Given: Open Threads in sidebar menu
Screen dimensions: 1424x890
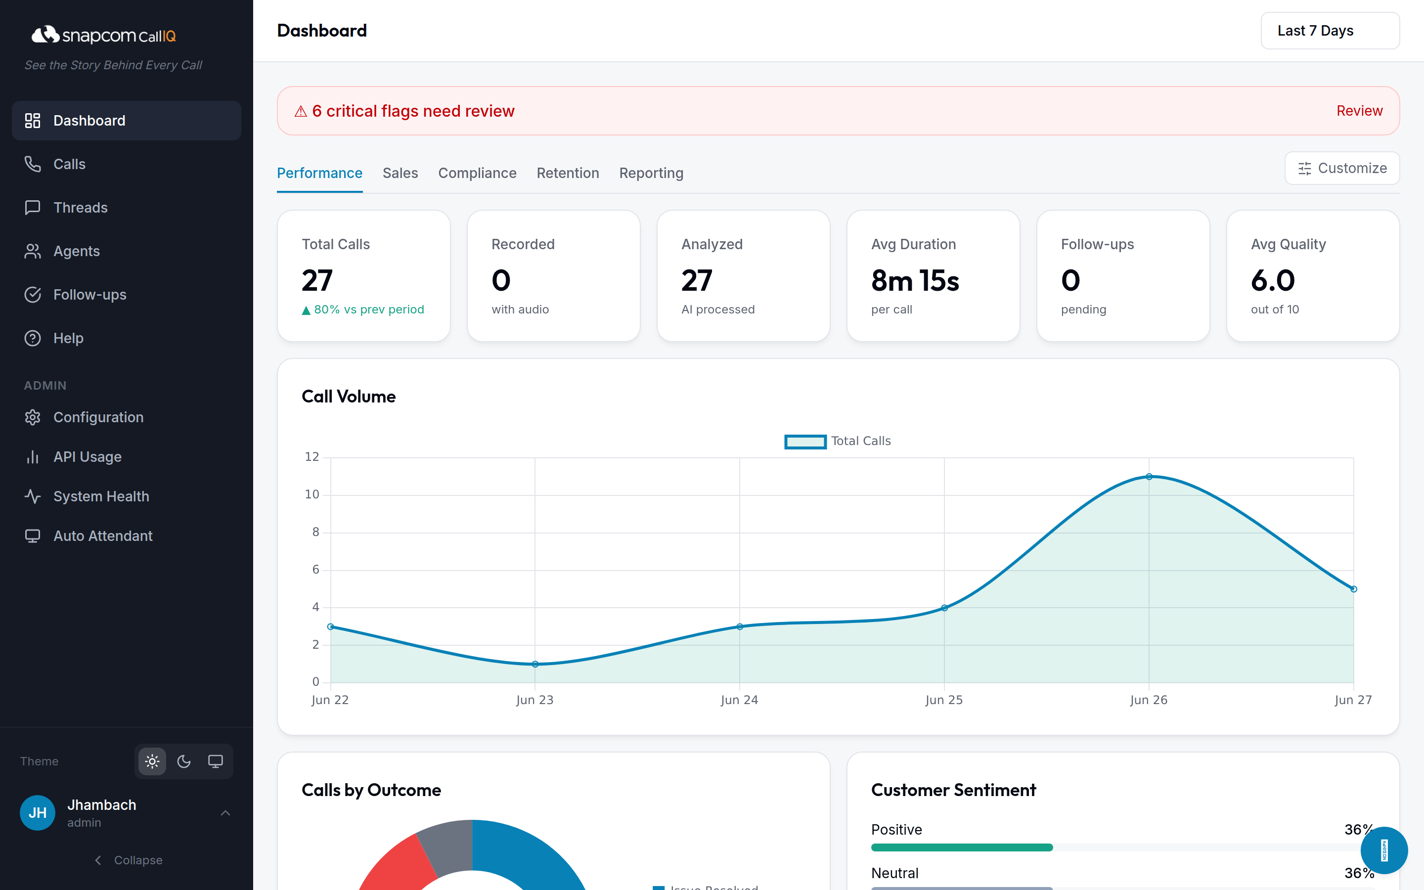Looking at the screenshot, I should tap(127, 208).
